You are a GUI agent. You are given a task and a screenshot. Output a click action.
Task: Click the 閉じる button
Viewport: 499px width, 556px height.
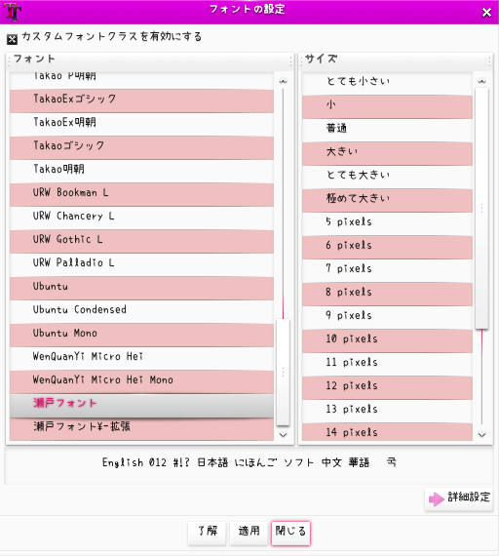coord(290,533)
